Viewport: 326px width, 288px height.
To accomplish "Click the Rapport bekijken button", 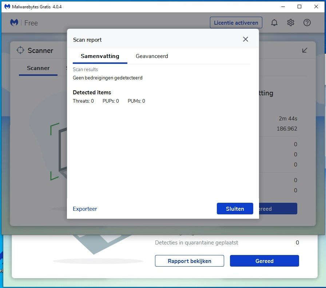I will coord(190,261).
